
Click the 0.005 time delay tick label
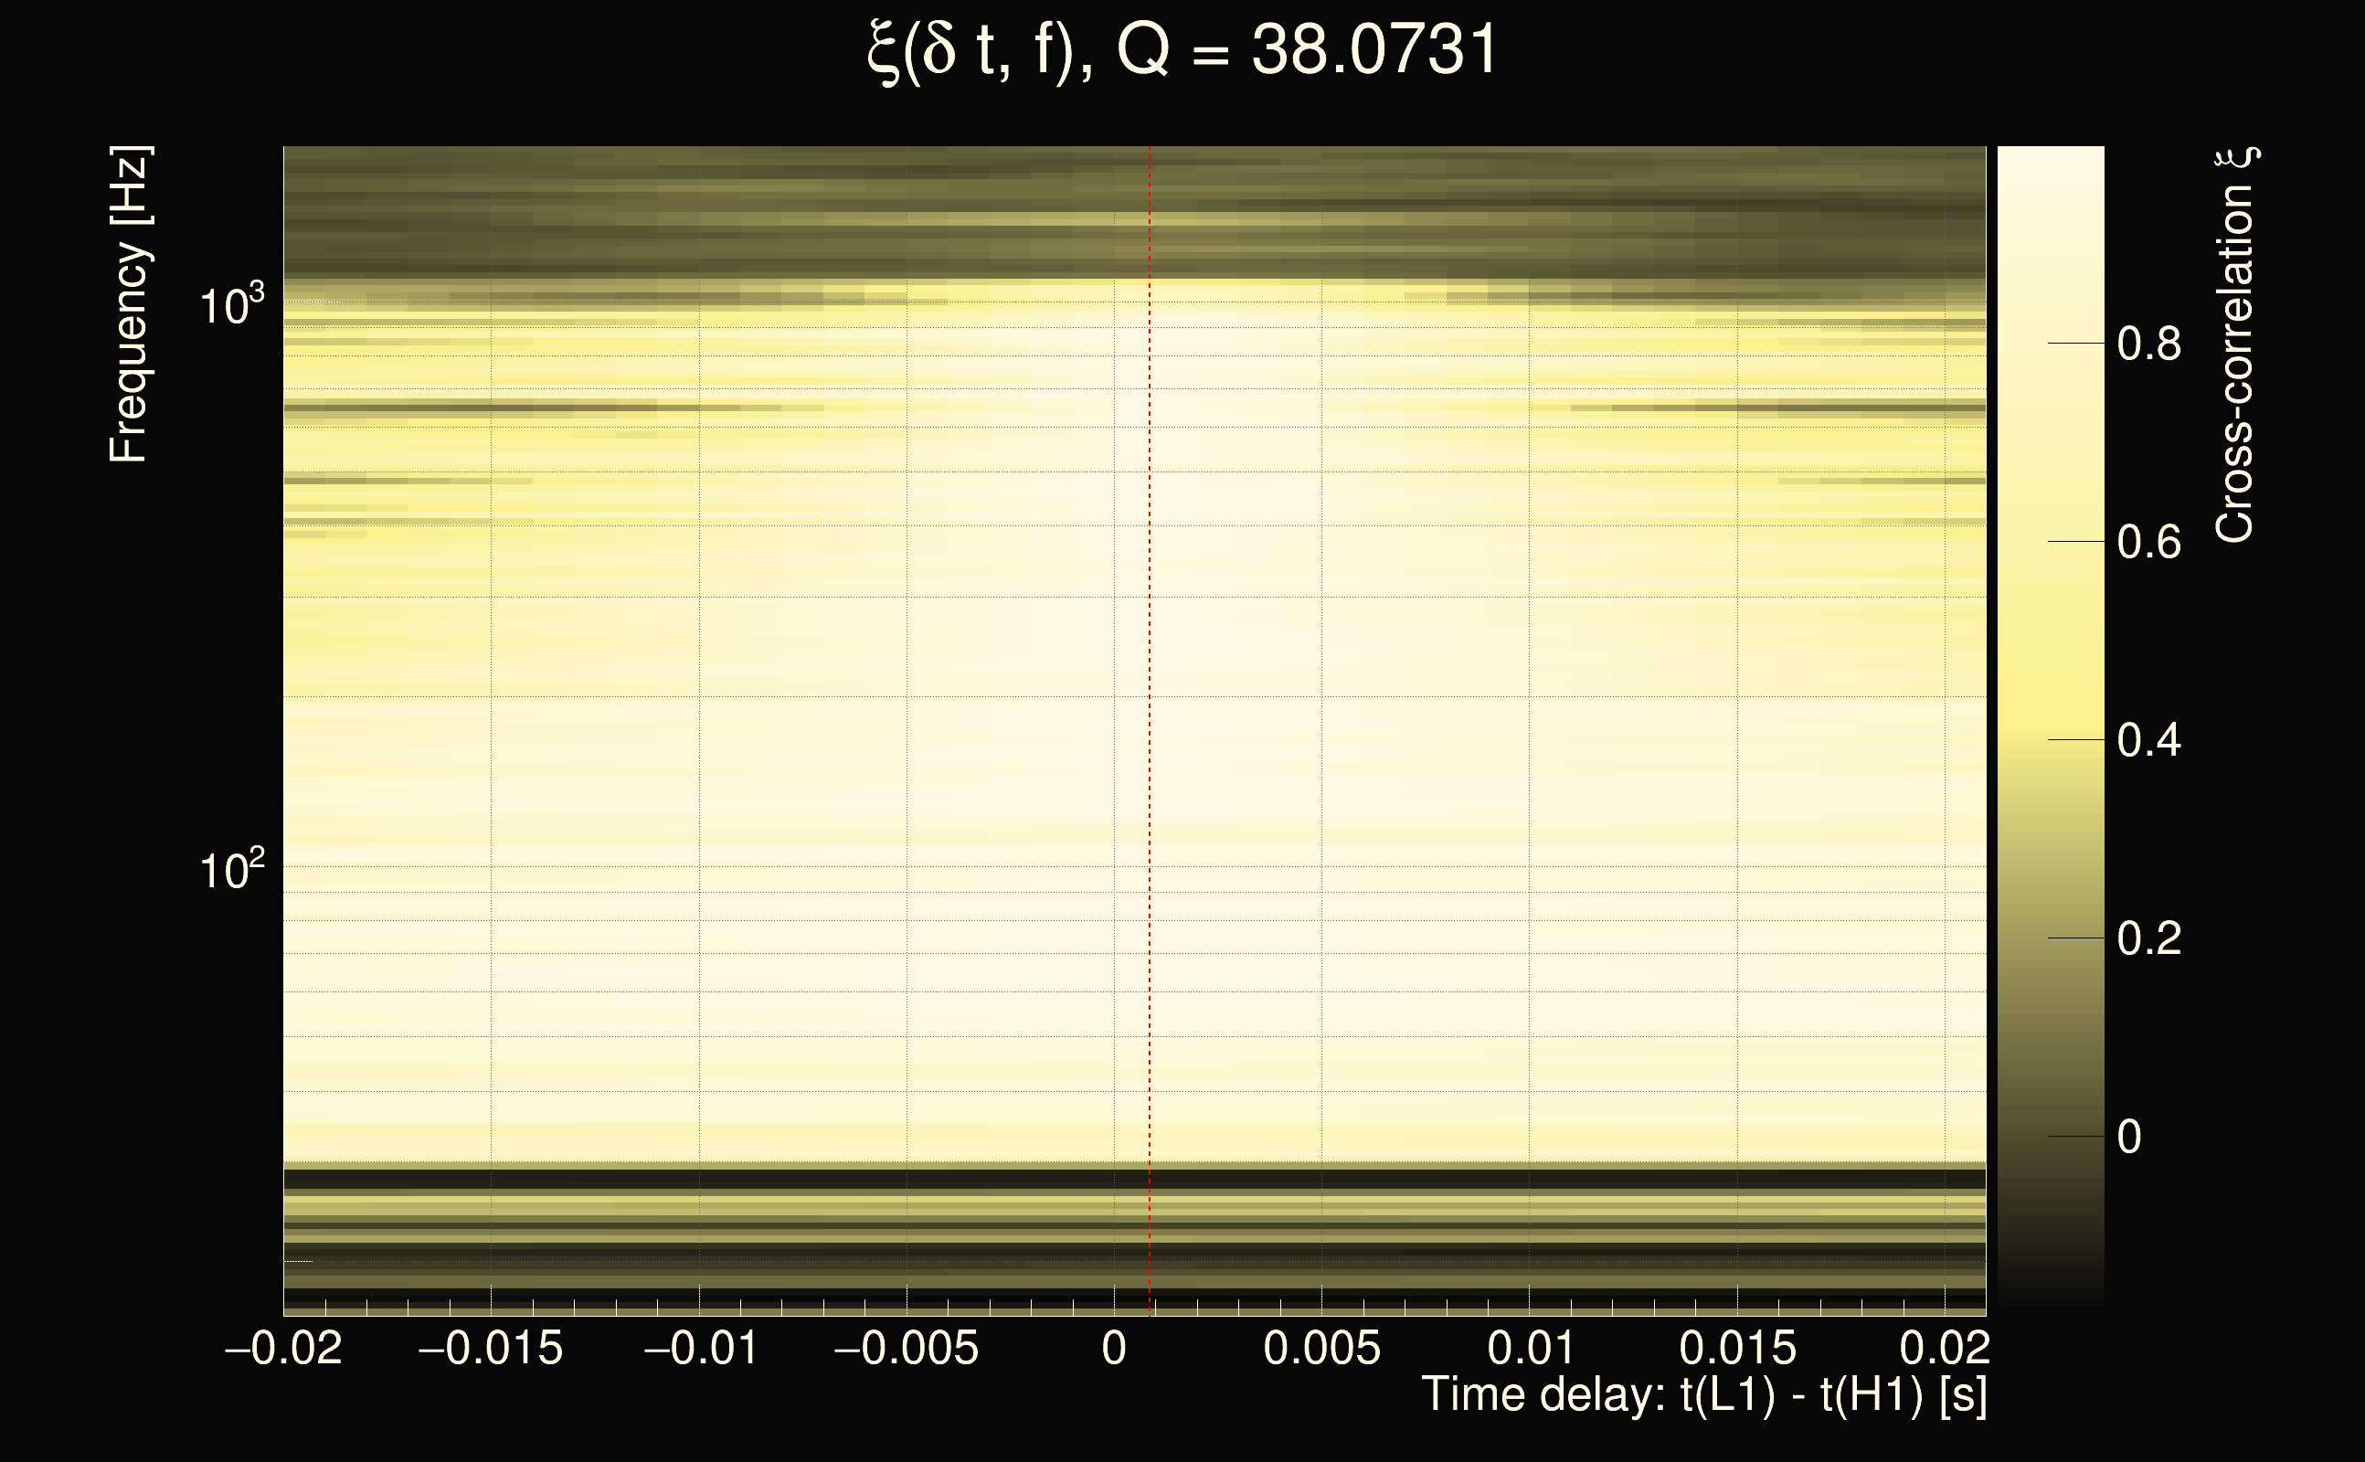pos(1321,1348)
